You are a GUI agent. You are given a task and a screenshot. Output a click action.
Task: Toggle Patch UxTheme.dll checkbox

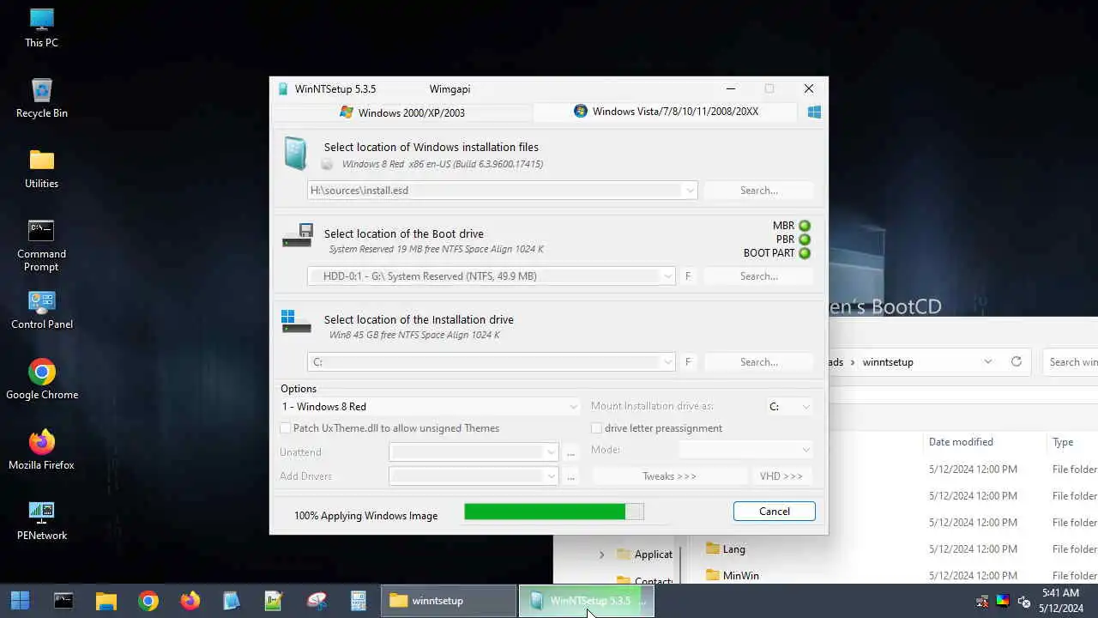click(286, 428)
